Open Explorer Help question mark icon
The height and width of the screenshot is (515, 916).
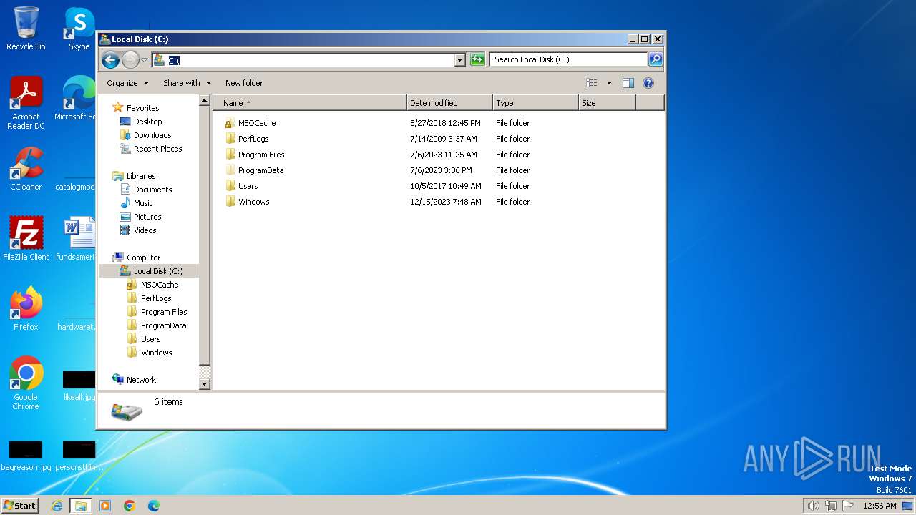click(648, 83)
